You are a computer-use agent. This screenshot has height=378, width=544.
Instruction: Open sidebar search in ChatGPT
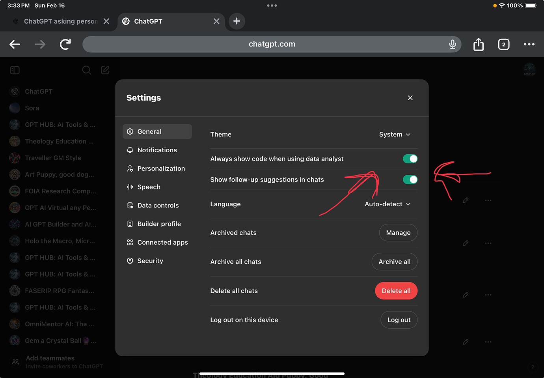(x=86, y=70)
